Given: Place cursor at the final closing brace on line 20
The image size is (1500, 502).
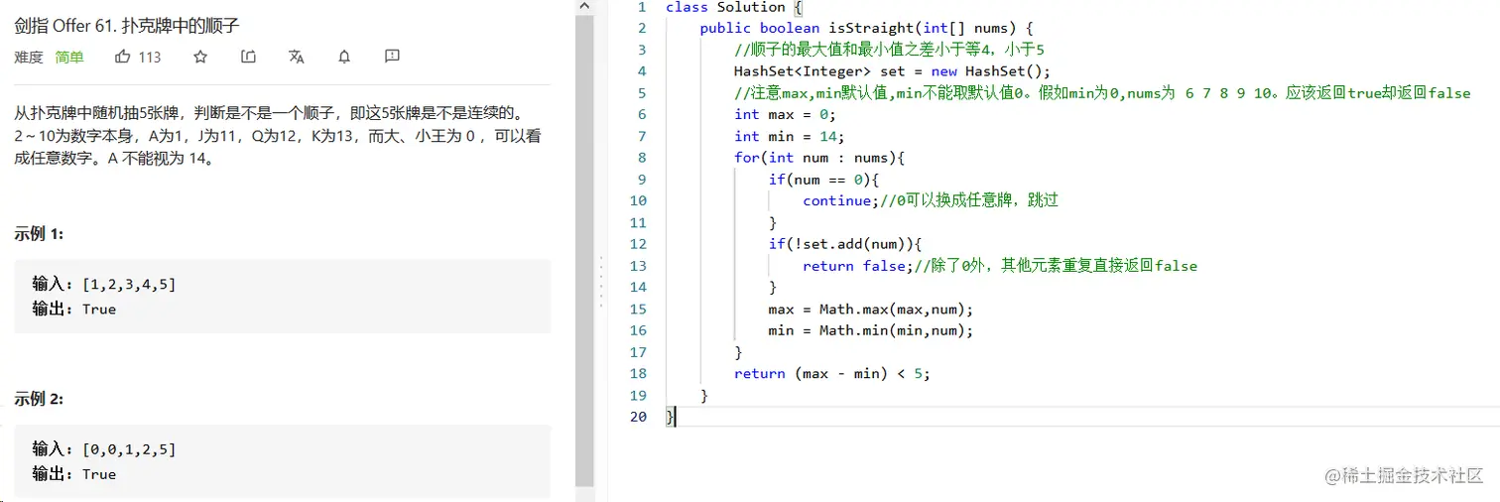Looking at the screenshot, I should 671,418.
